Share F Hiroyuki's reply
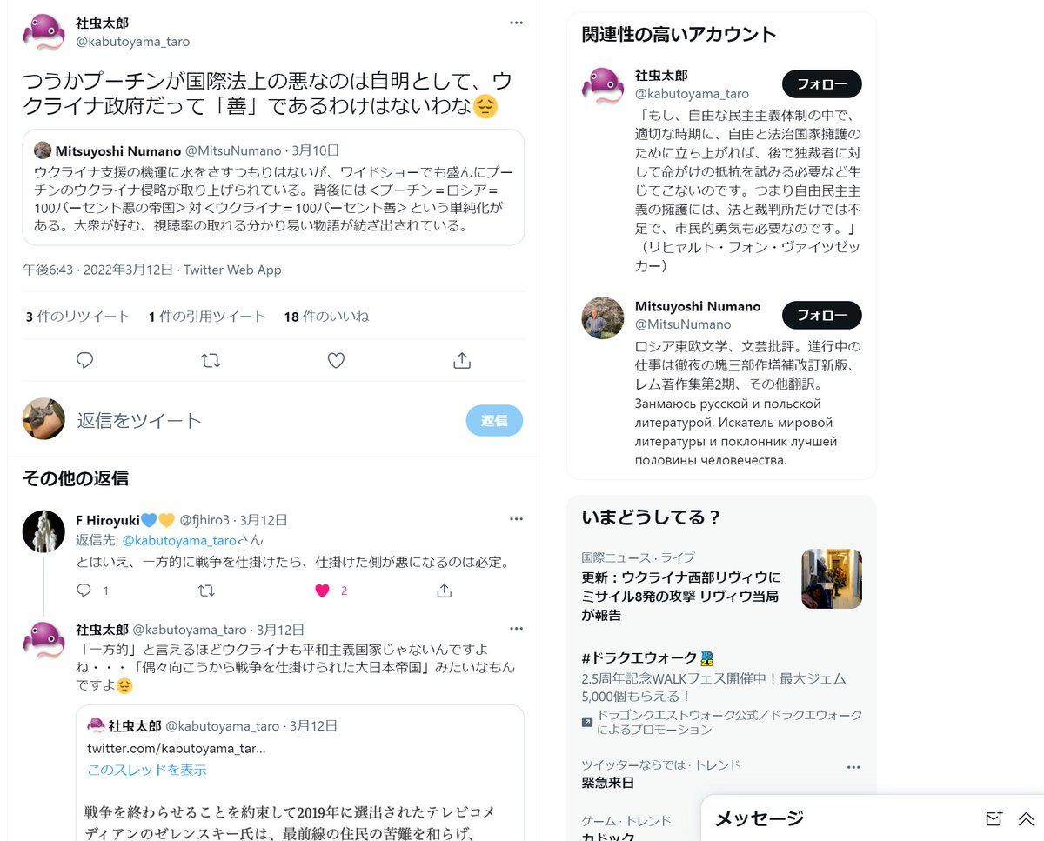Image resolution: width=1044 pixels, height=841 pixels. click(444, 591)
